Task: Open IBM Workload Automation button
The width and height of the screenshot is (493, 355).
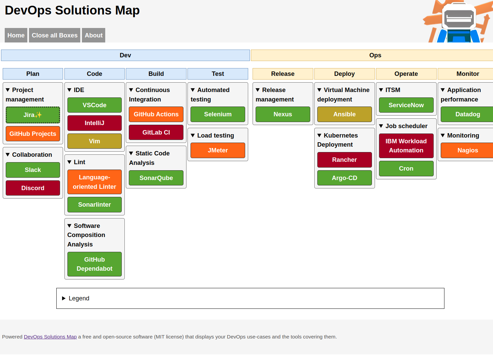Action: click(x=406, y=146)
